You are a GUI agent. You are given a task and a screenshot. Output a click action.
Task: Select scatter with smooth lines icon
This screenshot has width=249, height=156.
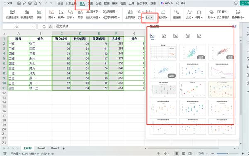pos(176,36)
